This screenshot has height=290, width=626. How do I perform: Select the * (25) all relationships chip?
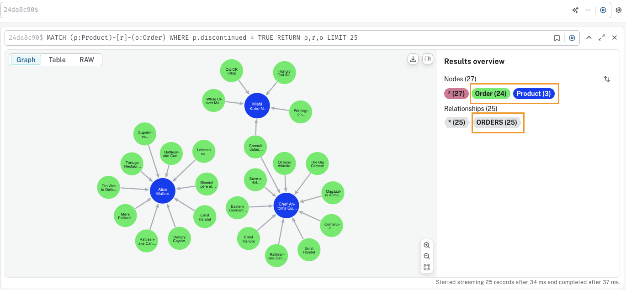click(456, 122)
